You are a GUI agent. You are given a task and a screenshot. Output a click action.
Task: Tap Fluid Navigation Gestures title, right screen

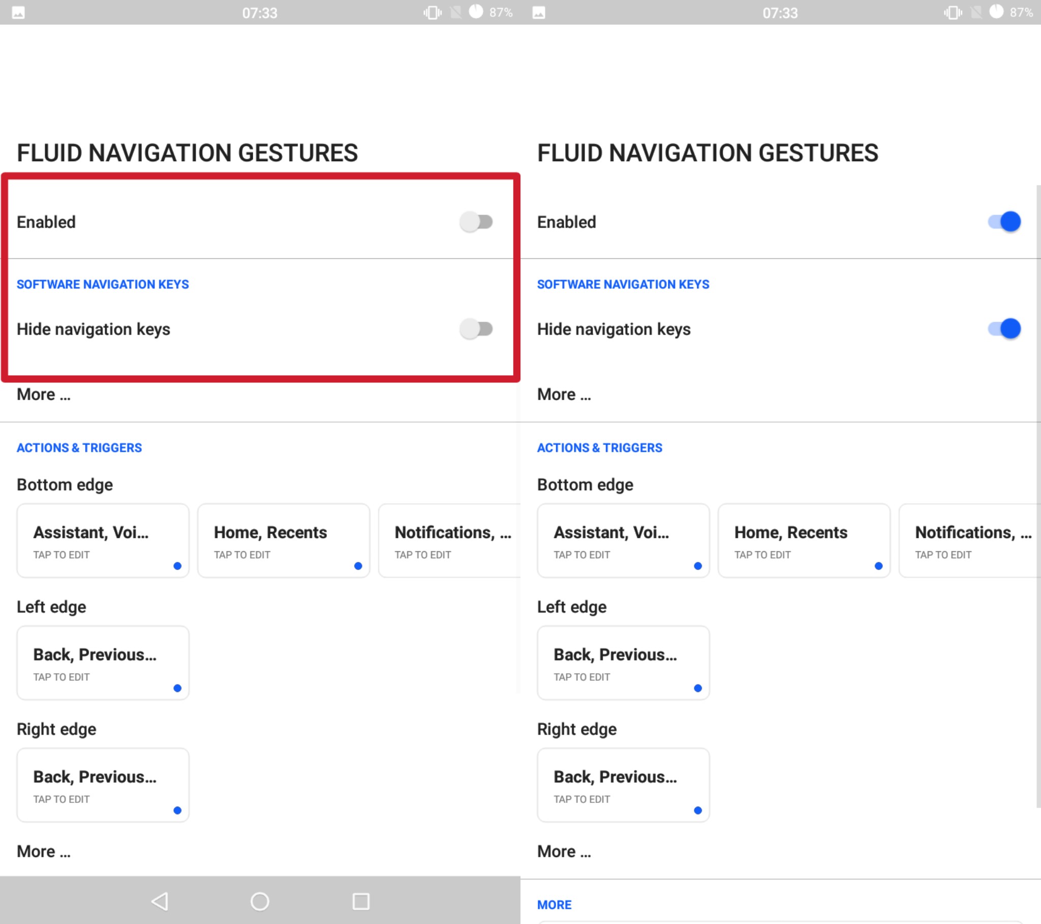[x=708, y=153]
